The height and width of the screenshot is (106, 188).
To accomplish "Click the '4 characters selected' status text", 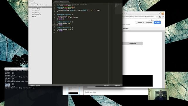I will coord(34,85).
